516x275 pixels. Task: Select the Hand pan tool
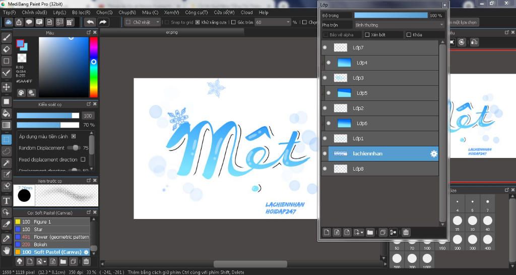pyautogui.click(x=6, y=250)
